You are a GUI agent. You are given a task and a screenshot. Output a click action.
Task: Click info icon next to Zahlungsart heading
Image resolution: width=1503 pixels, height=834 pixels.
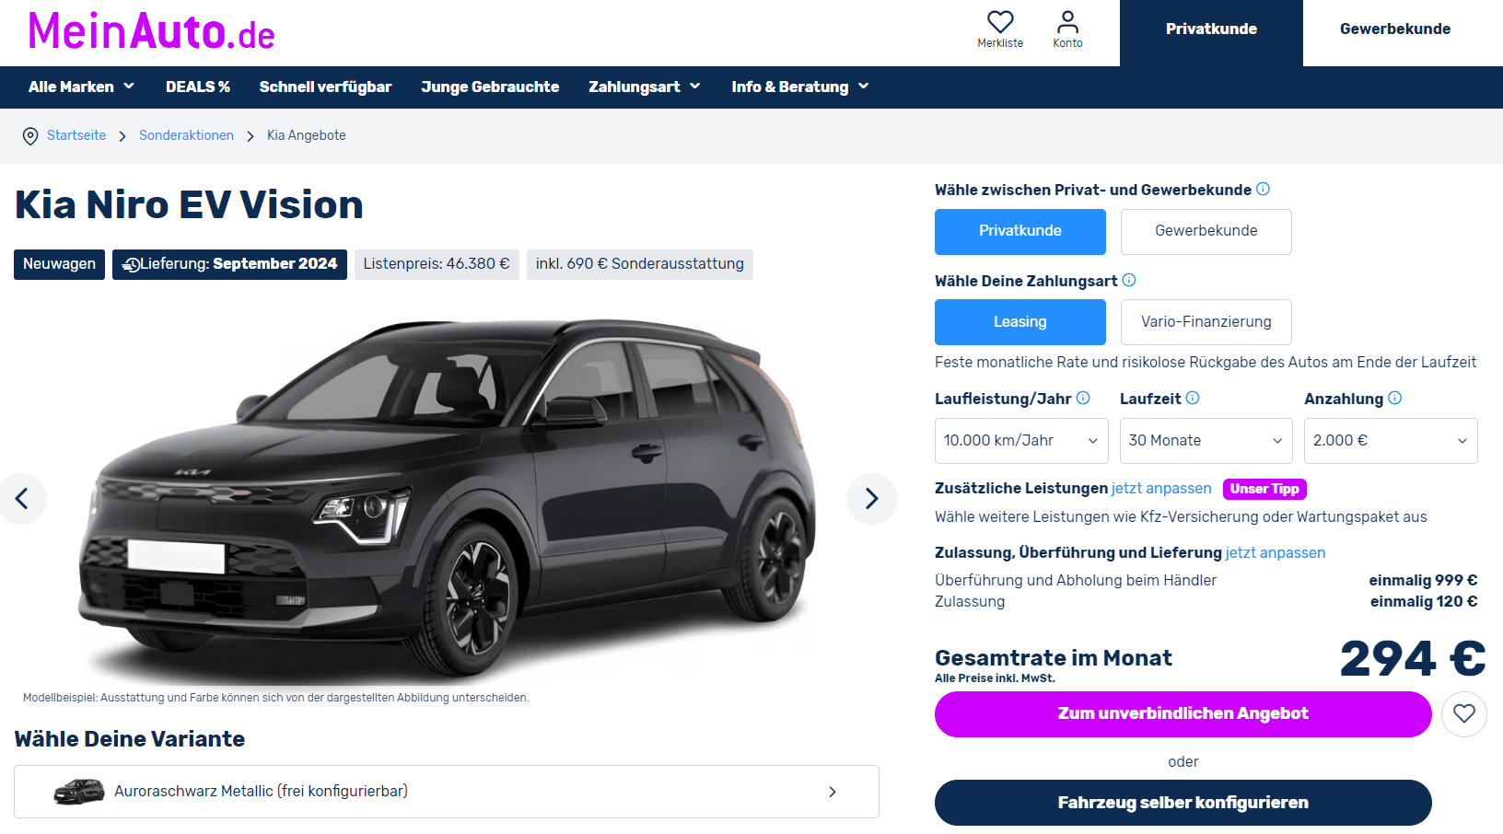pos(1129,280)
